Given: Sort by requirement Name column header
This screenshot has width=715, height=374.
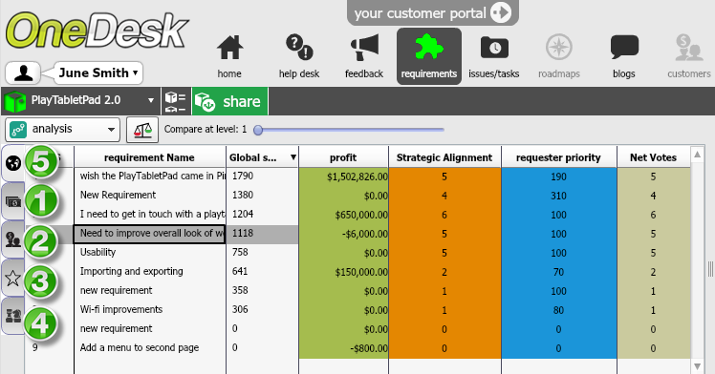Looking at the screenshot, I should (149, 157).
